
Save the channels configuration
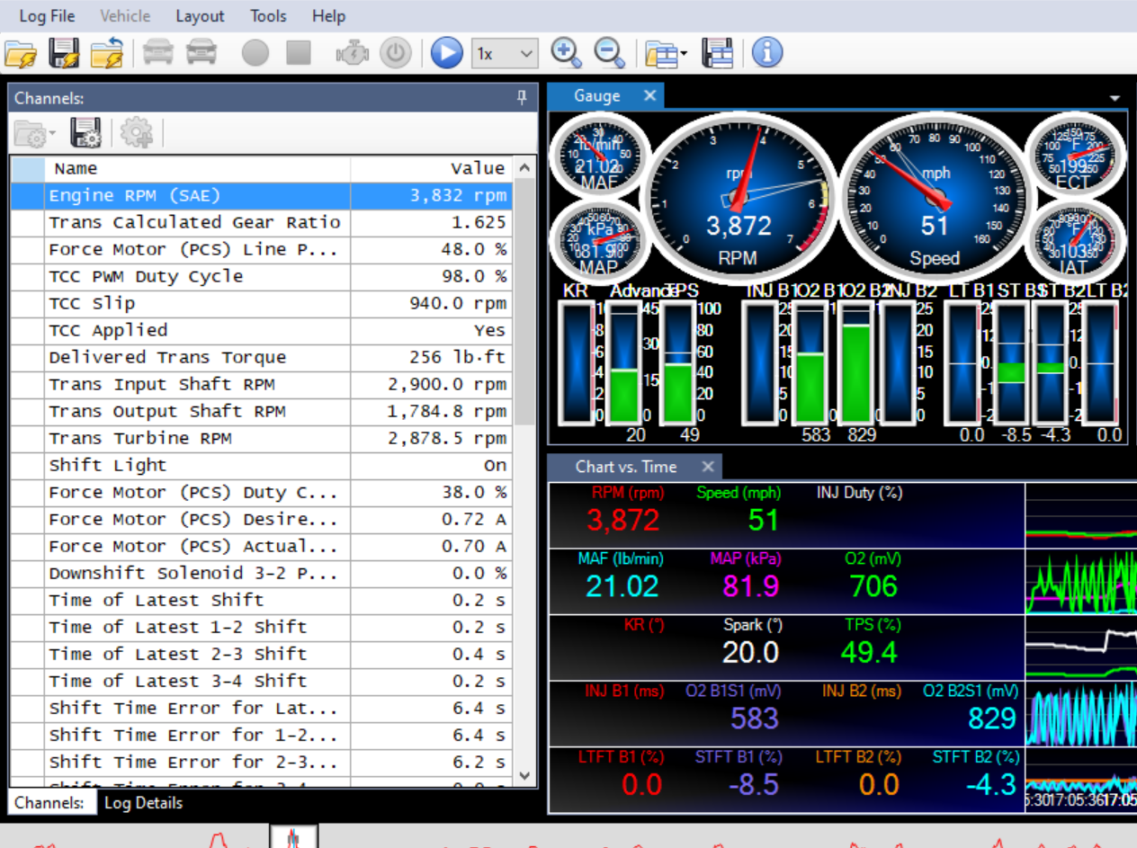[86, 133]
